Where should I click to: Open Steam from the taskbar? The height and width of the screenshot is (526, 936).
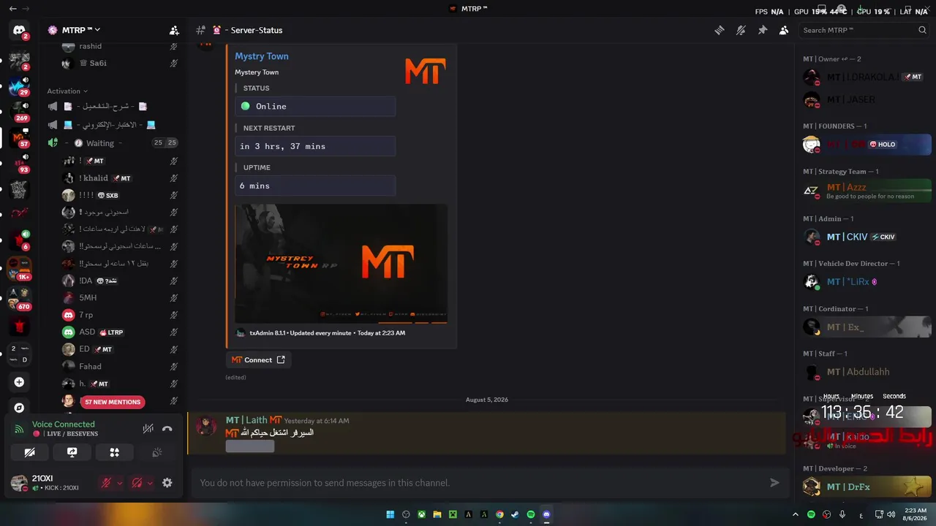tap(516, 514)
